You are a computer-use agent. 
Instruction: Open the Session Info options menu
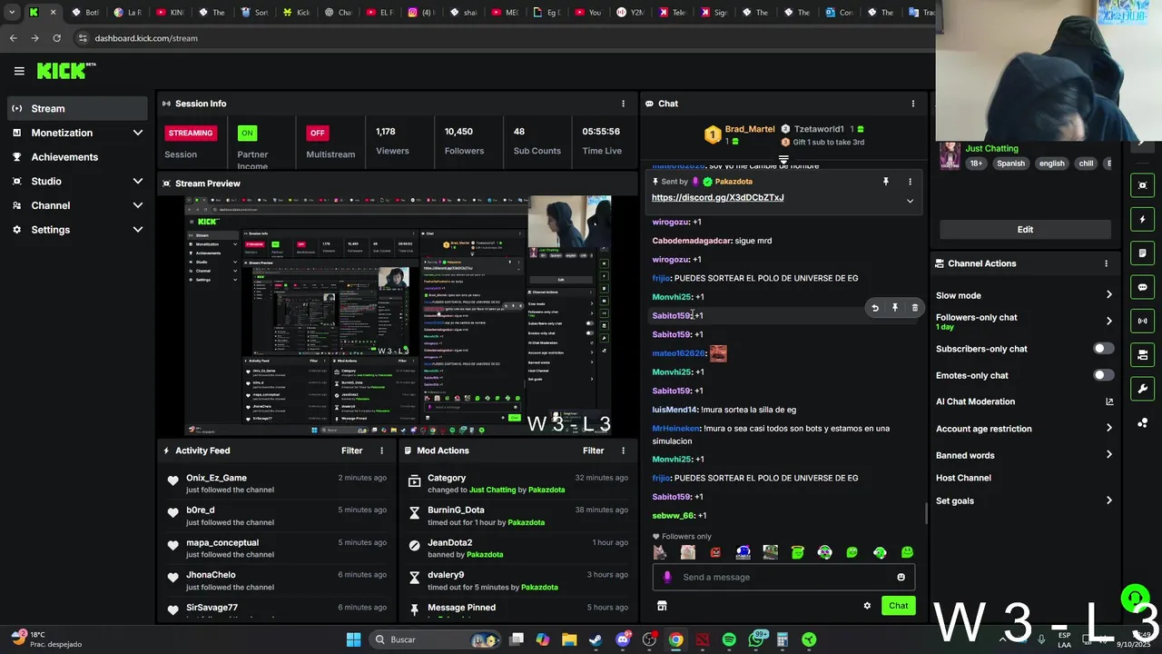pyautogui.click(x=623, y=104)
